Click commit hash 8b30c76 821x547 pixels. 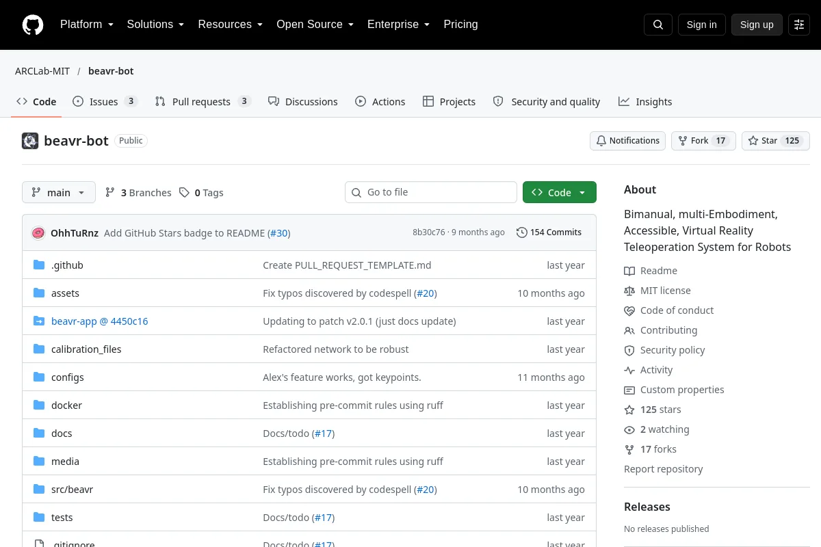coord(429,232)
